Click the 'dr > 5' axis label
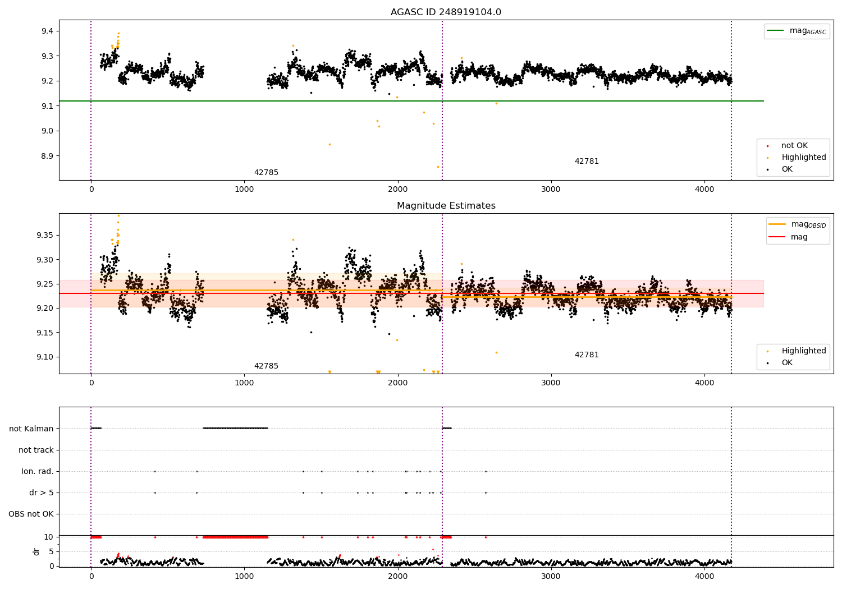 (x=42, y=493)
